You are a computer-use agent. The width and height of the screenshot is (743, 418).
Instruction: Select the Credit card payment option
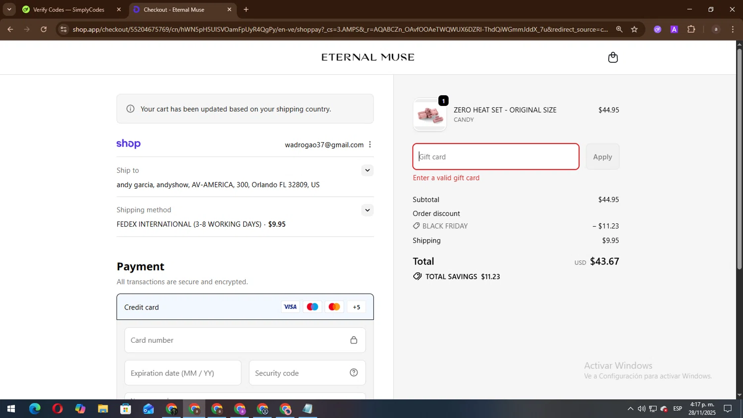[x=245, y=307]
